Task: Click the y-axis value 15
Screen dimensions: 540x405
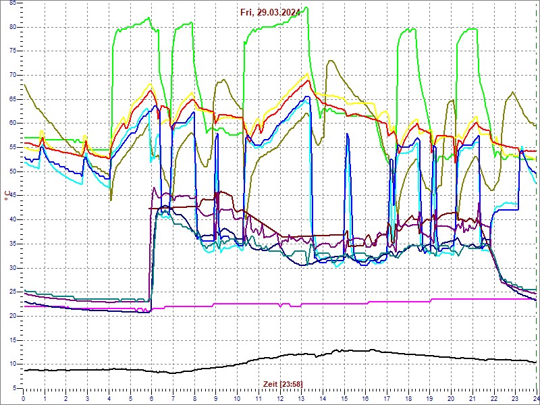Action: pyautogui.click(x=12, y=340)
